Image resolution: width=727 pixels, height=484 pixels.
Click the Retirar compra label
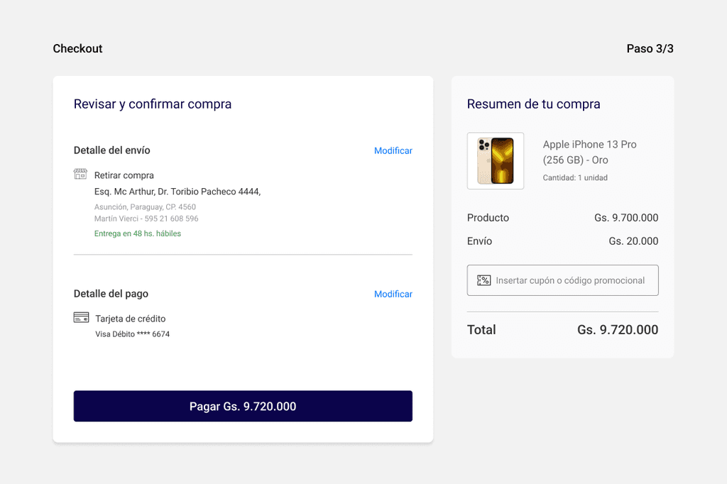pyautogui.click(x=124, y=175)
